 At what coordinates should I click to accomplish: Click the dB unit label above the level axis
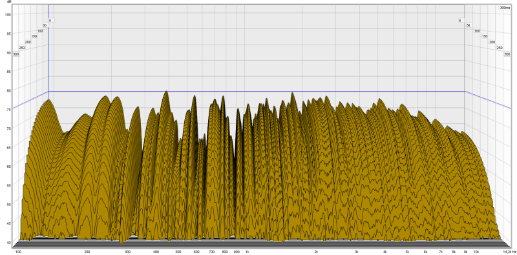pyautogui.click(x=9, y=2)
